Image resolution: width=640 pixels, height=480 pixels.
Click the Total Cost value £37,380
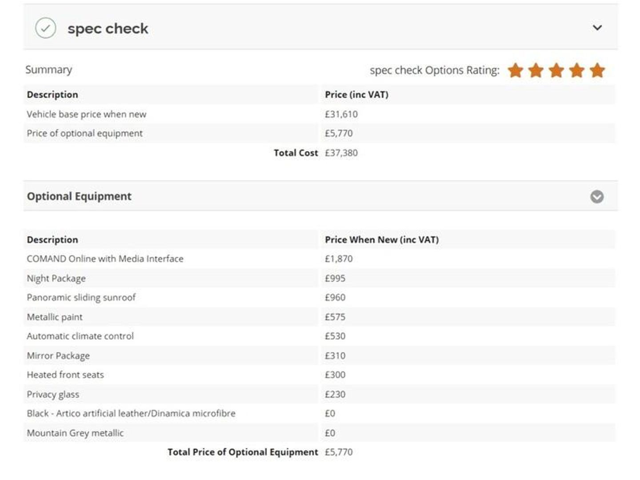coord(341,153)
